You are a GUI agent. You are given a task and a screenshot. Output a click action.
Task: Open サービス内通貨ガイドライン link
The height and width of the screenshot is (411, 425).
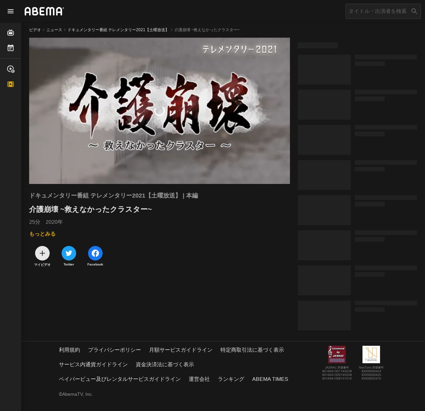[x=93, y=365]
